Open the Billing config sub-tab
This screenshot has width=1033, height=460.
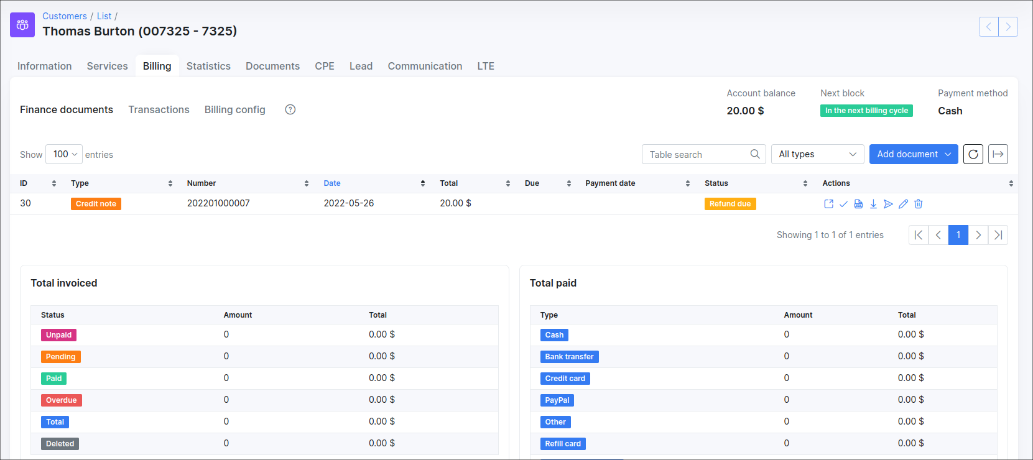coord(234,109)
